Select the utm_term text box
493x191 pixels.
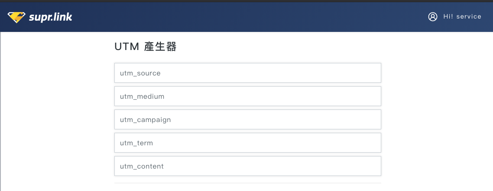point(247,143)
